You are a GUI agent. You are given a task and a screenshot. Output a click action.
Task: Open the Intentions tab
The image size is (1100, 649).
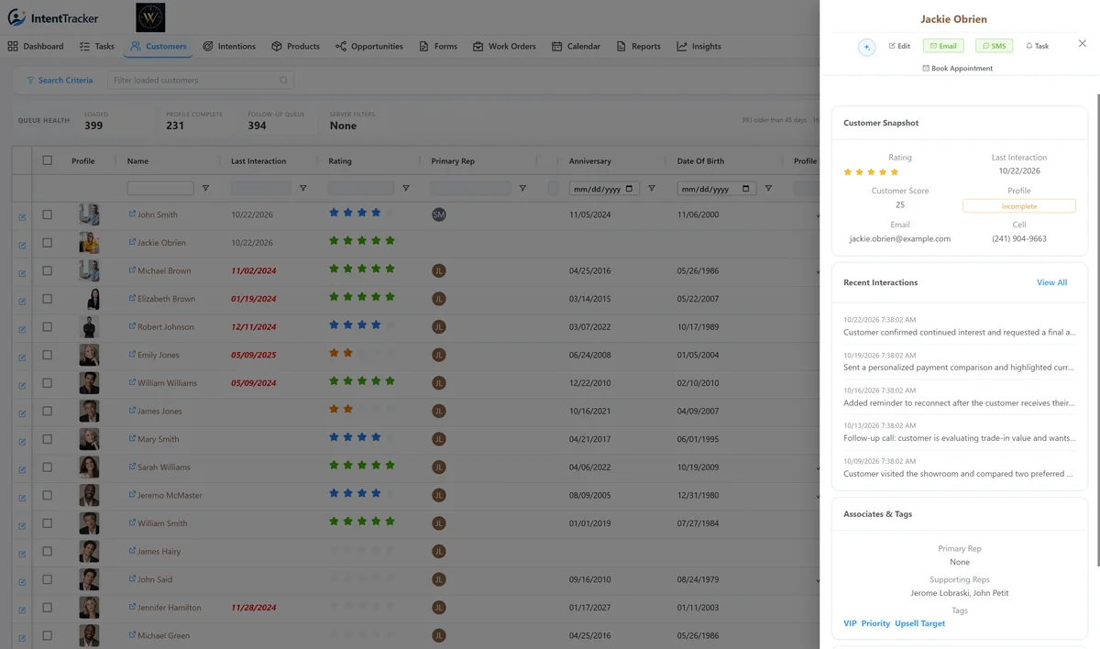click(x=228, y=46)
